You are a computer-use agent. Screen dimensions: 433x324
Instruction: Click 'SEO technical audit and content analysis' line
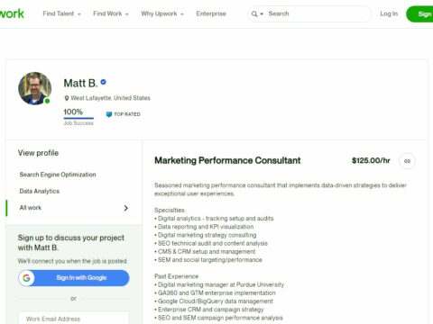point(211,243)
